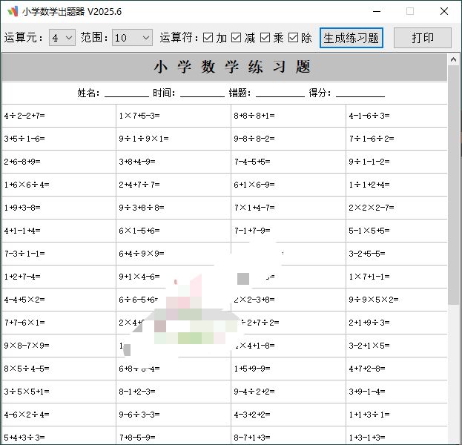Click the 小学数学练习题 heading
The width and height of the screenshot is (462, 445).
coord(232,67)
